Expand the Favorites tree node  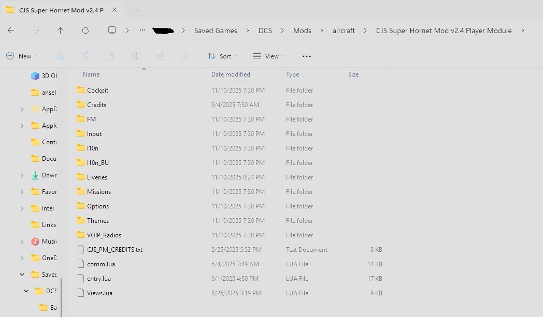pyautogui.click(x=22, y=192)
